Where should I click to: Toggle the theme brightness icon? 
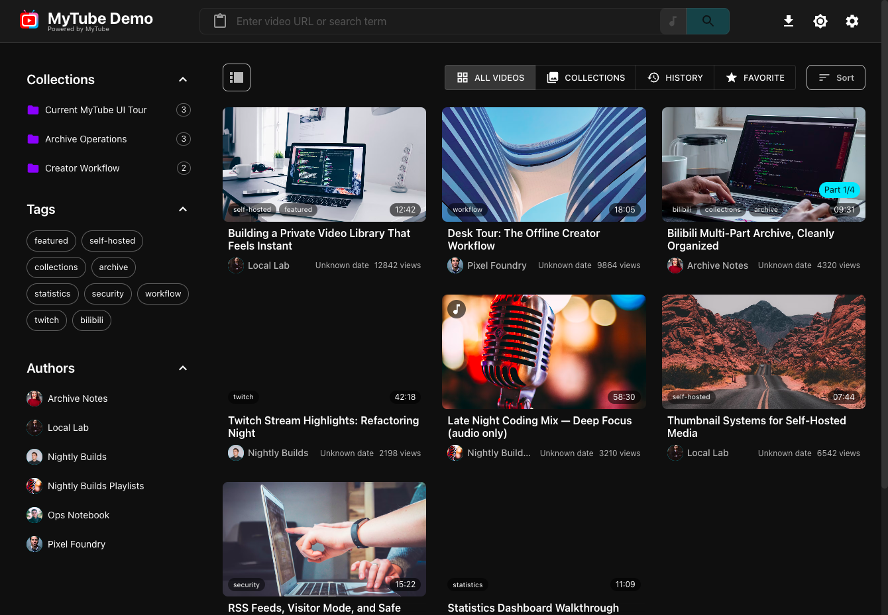(820, 21)
